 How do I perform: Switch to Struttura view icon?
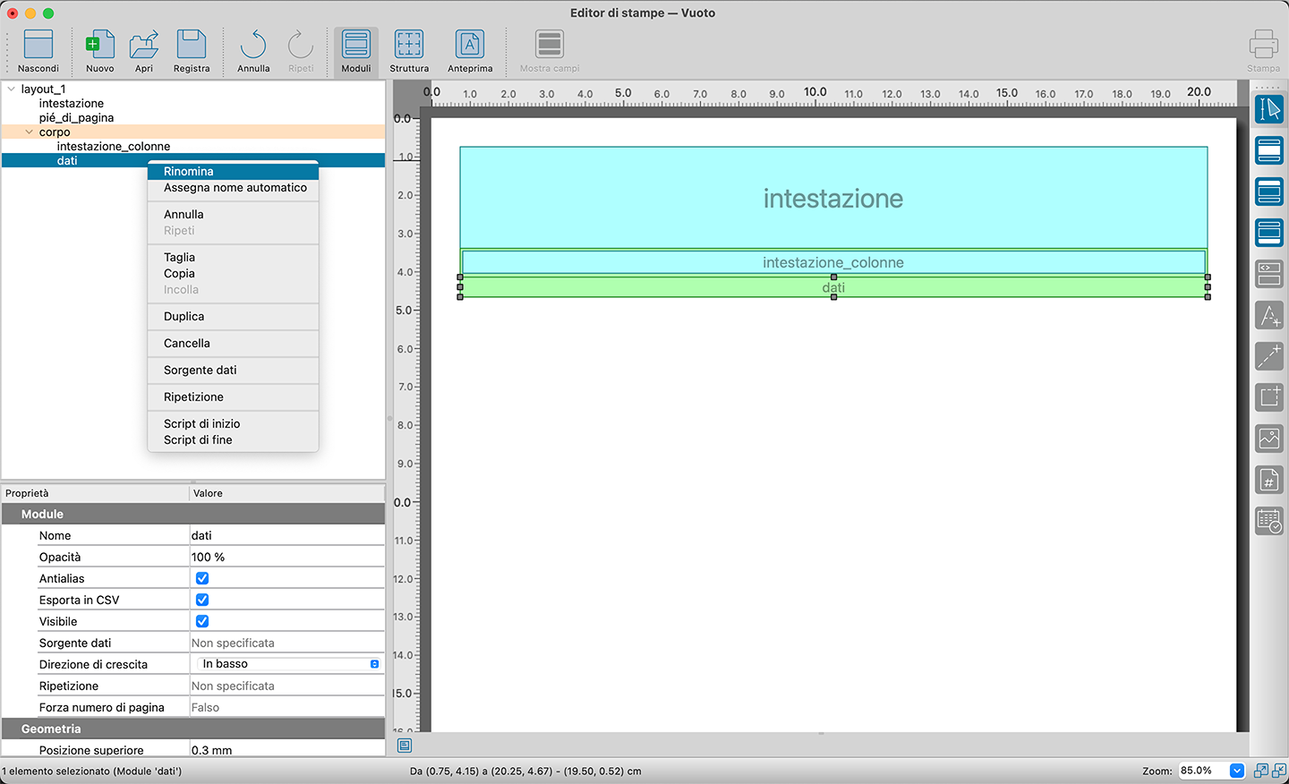pos(409,45)
